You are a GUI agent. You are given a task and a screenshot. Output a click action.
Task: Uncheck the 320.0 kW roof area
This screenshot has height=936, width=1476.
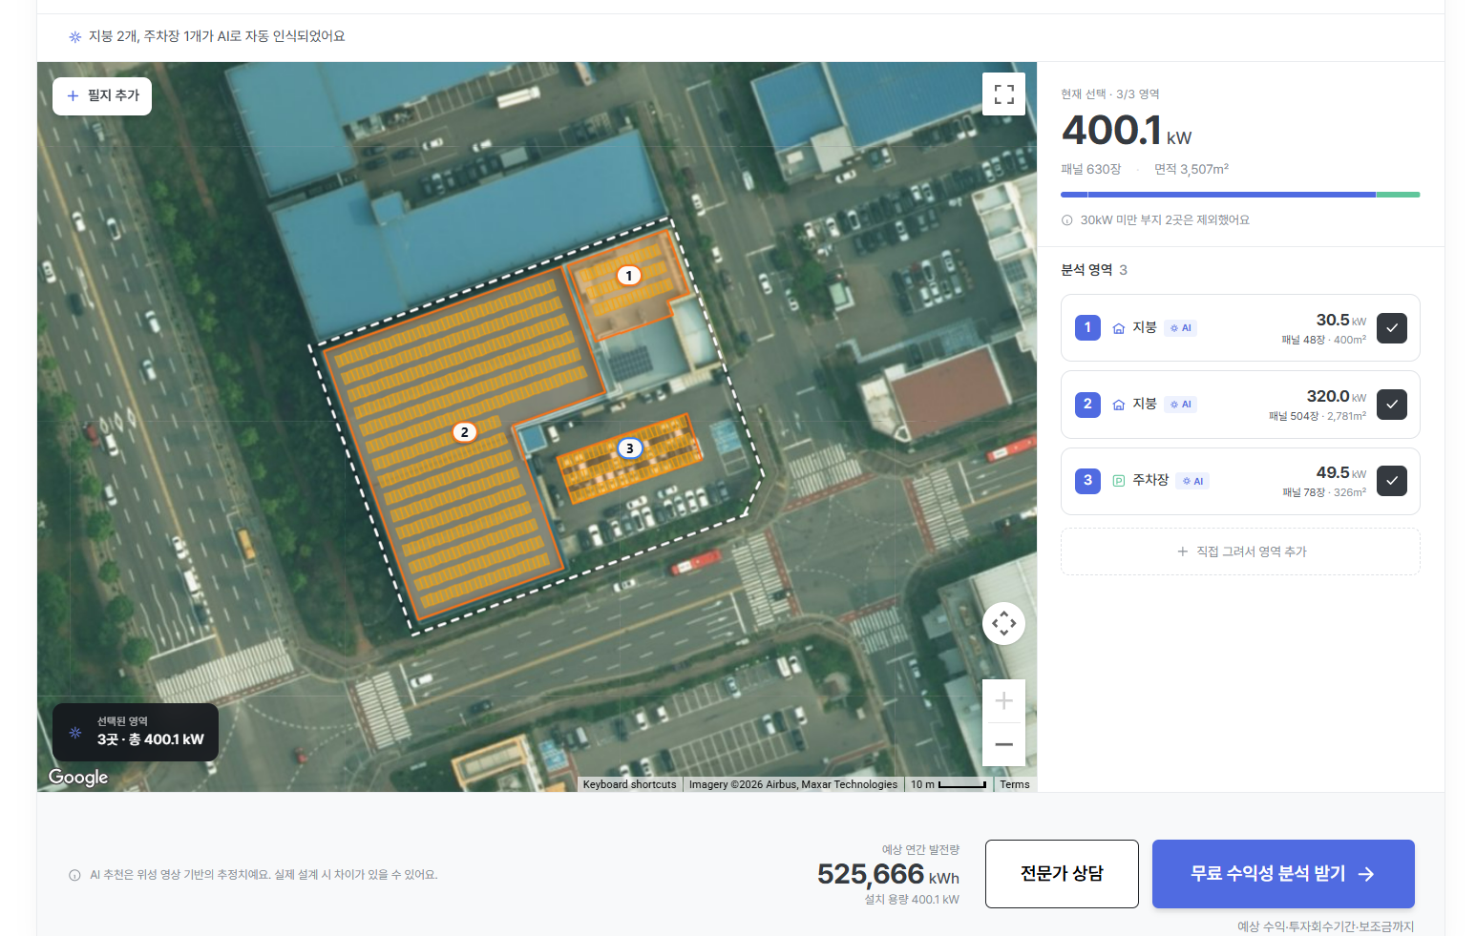(1392, 405)
